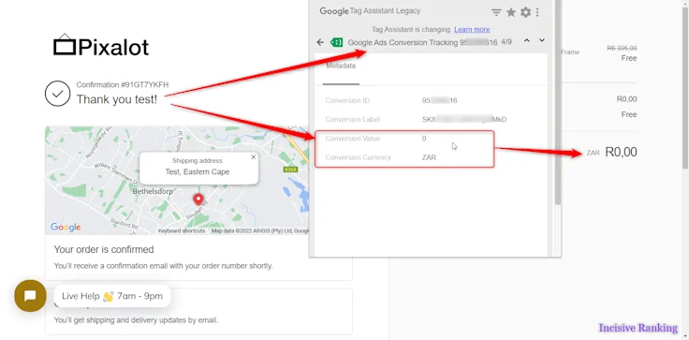Follow the Learn more link

[472, 29]
